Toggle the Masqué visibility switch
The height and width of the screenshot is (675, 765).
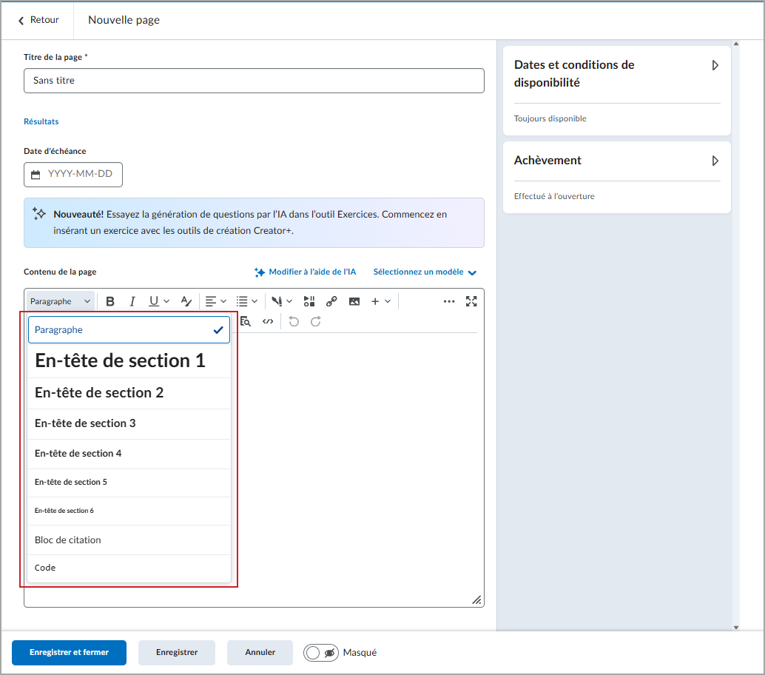pyautogui.click(x=321, y=653)
